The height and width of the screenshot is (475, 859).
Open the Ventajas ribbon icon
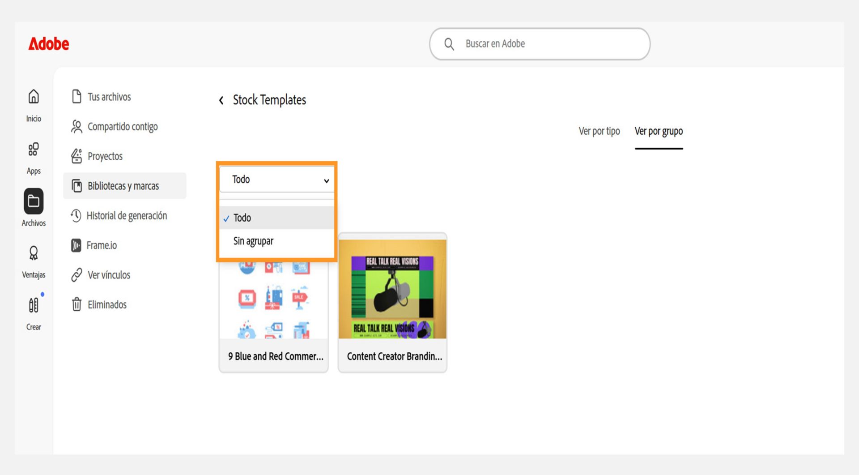click(x=34, y=253)
